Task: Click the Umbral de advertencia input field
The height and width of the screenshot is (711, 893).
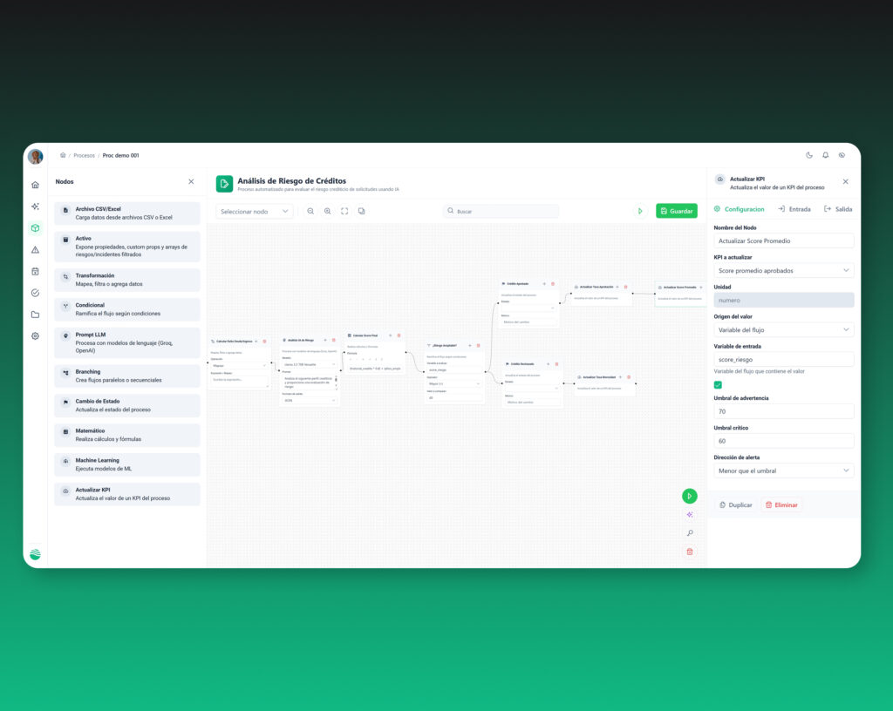Action: pos(784,412)
